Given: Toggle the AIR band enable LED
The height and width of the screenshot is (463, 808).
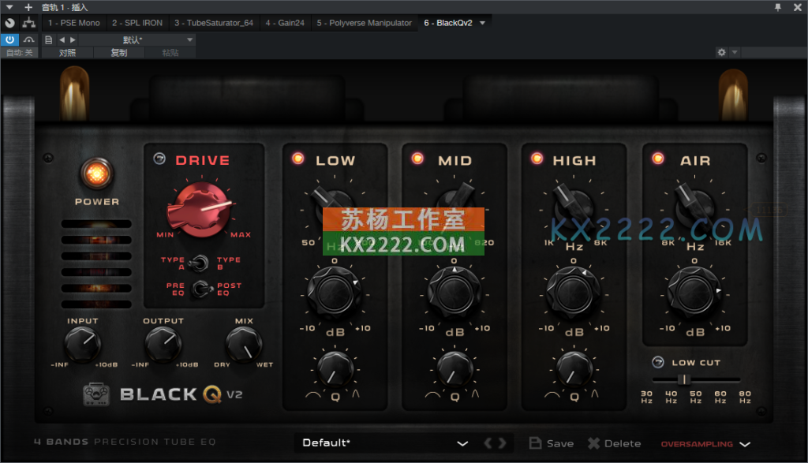Looking at the screenshot, I should [x=658, y=158].
